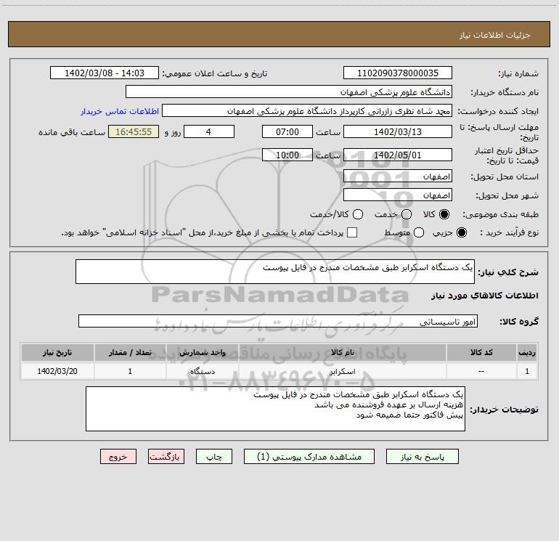
Task: Click the کد کالا column header
Action: 481,353
